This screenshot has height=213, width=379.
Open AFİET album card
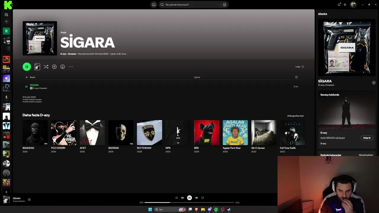coord(92,136)
